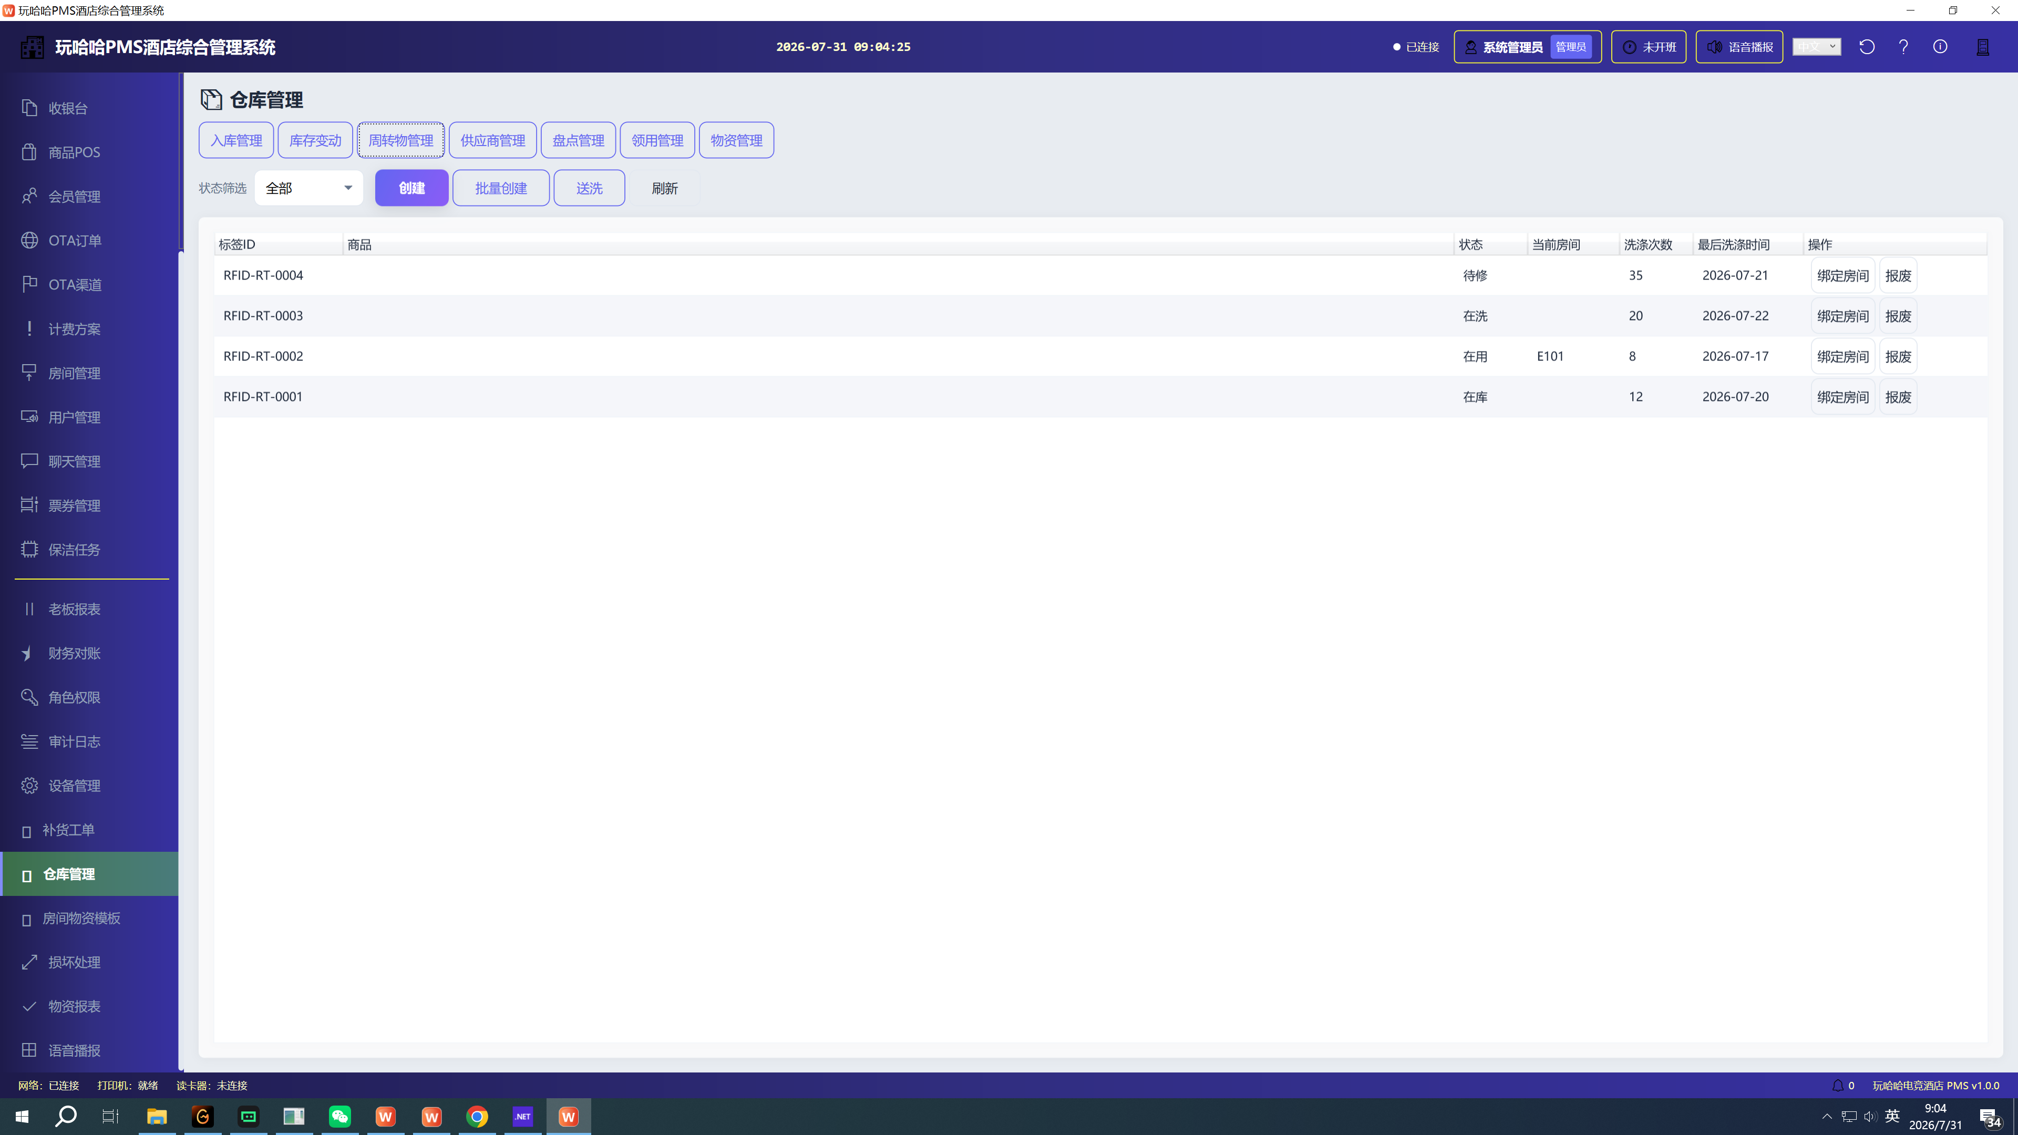
Task: Expand the 状态筛选 全部 dropdown
Action: pyautogui.click(x=308, y=188)
